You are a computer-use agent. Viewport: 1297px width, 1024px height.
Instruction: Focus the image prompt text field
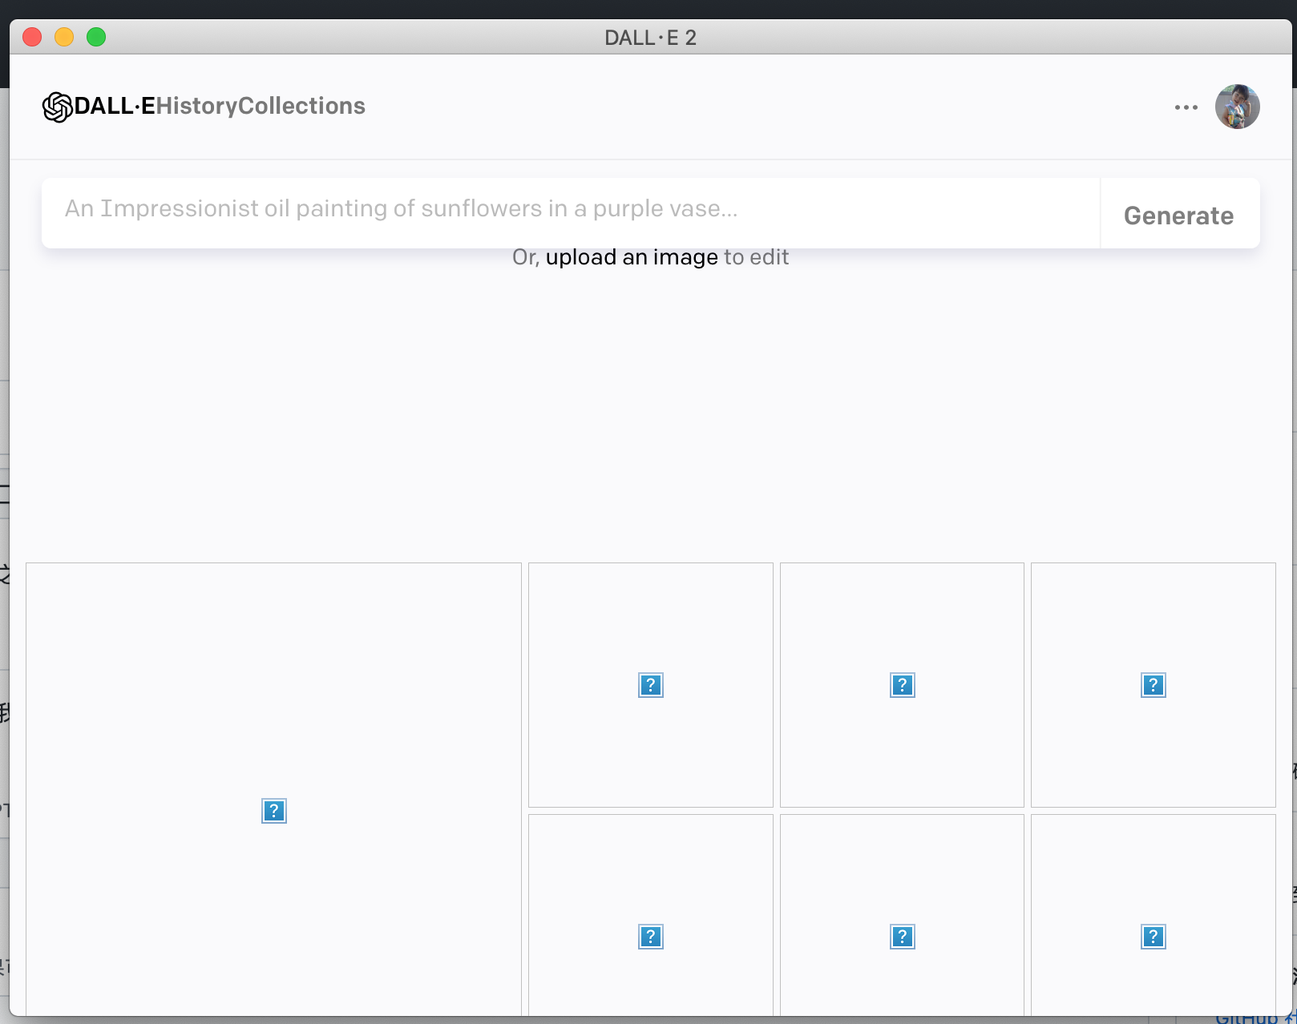[571, 213]
